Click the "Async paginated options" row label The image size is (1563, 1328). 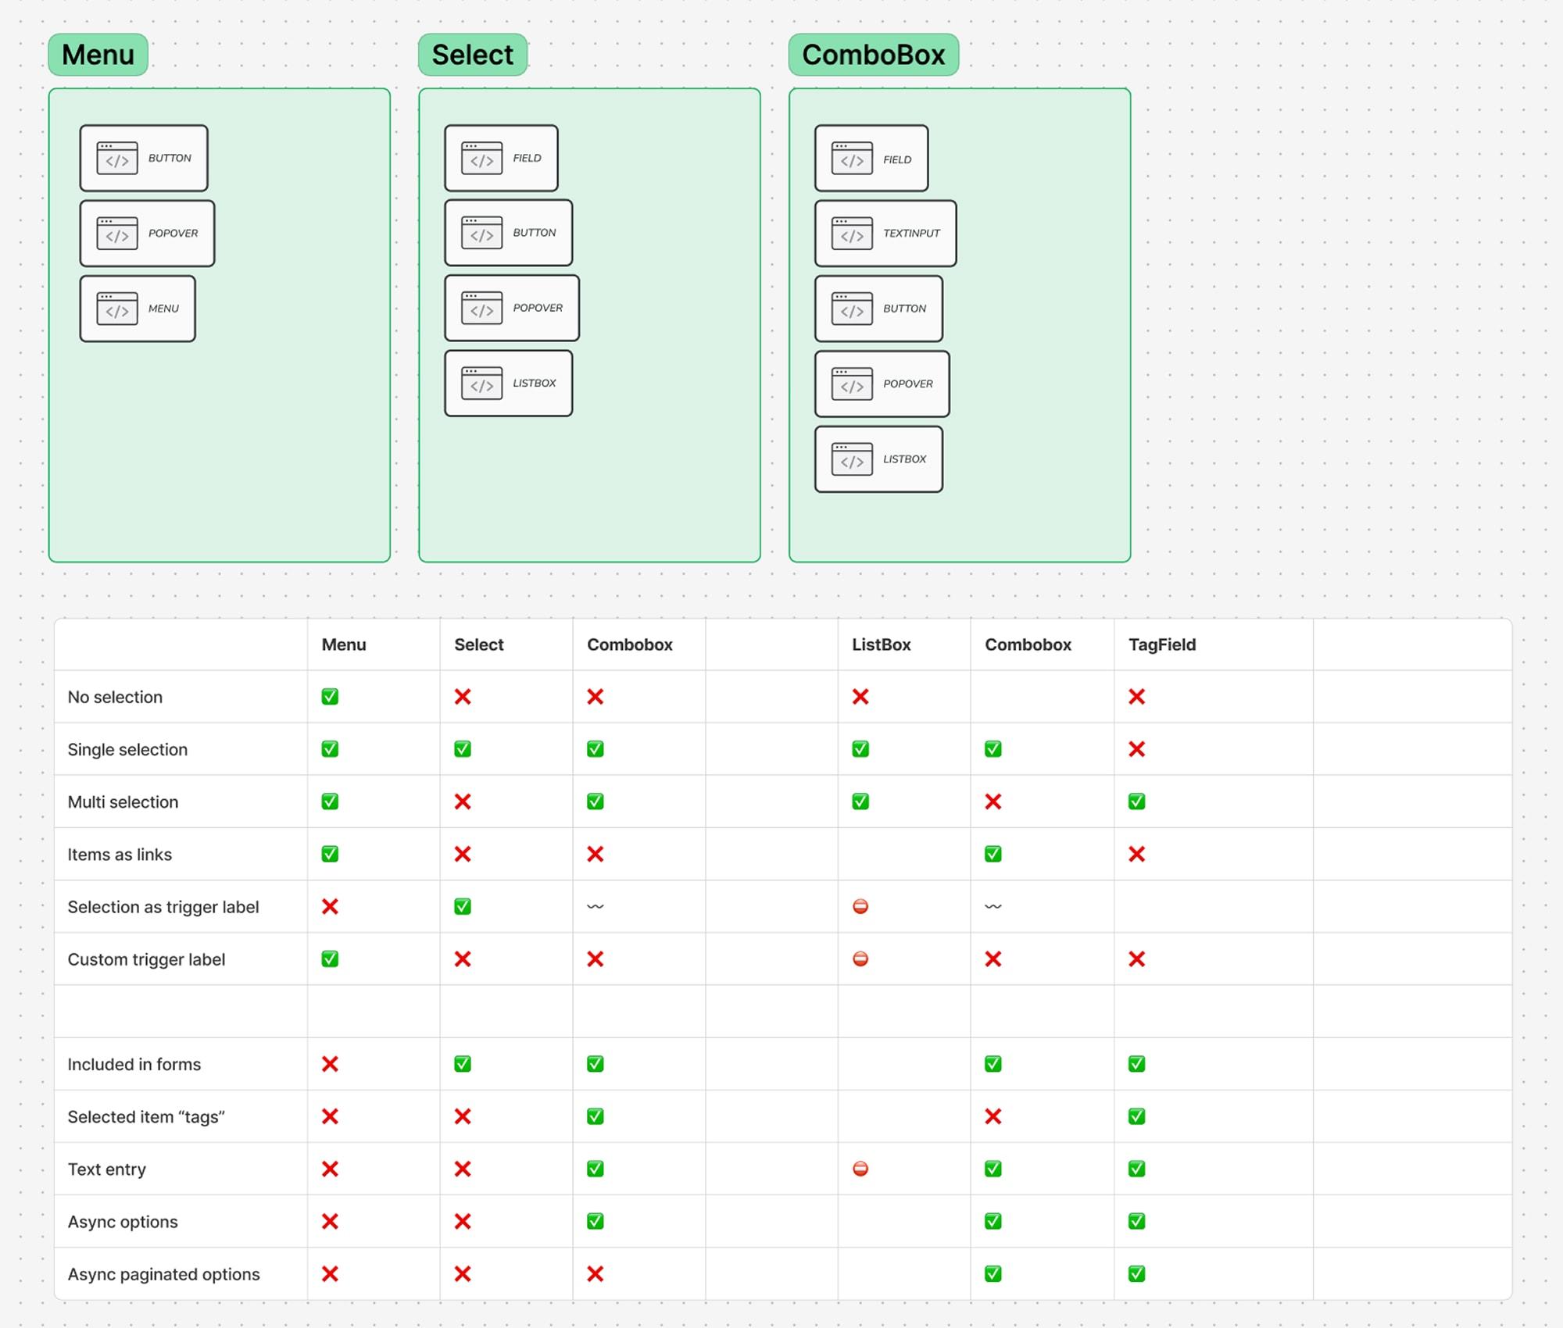[x=163, y=1274]
